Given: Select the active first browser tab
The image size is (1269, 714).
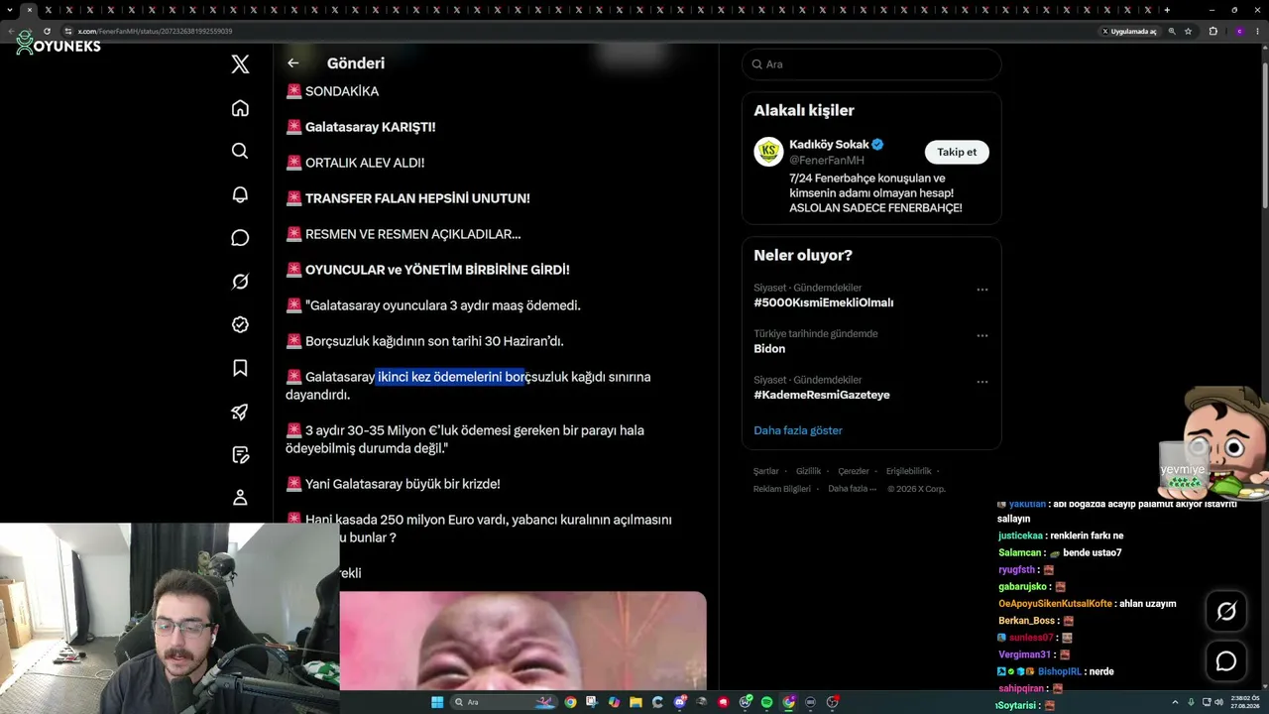Looking at the screenshot, I should click(28, 10).
